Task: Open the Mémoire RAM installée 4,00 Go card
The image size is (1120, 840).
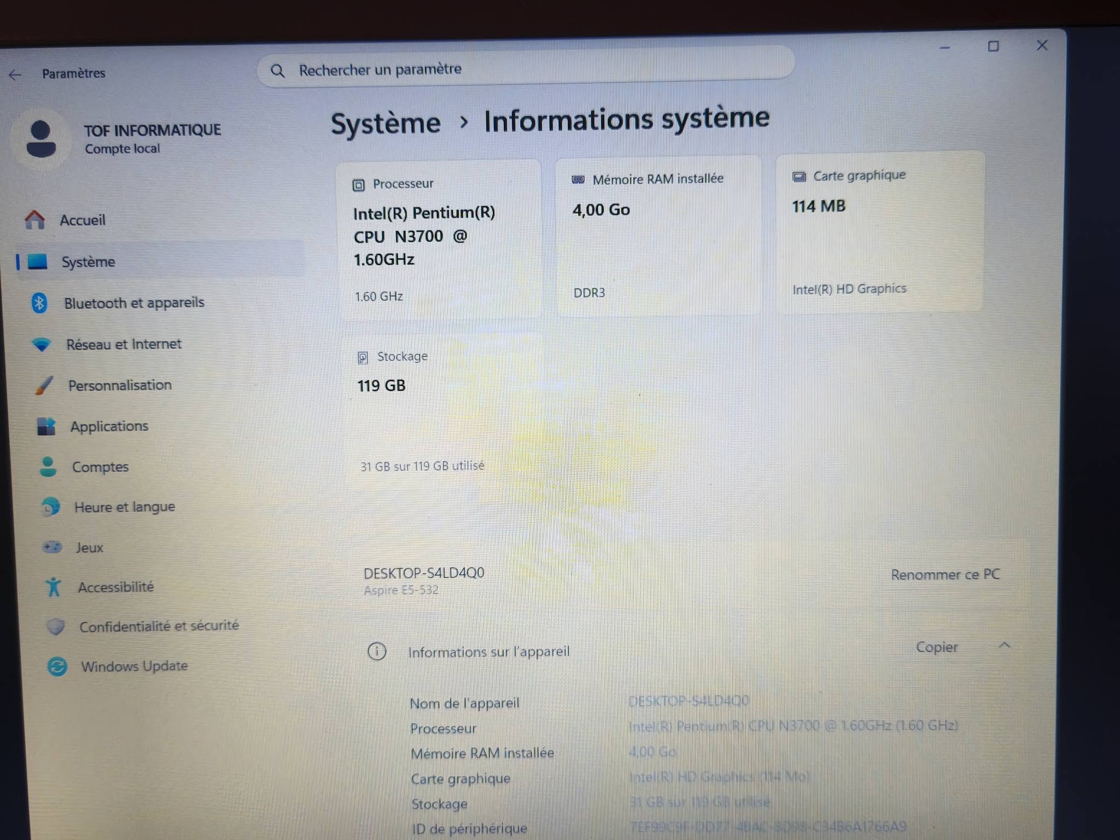Action: [658, 235]
